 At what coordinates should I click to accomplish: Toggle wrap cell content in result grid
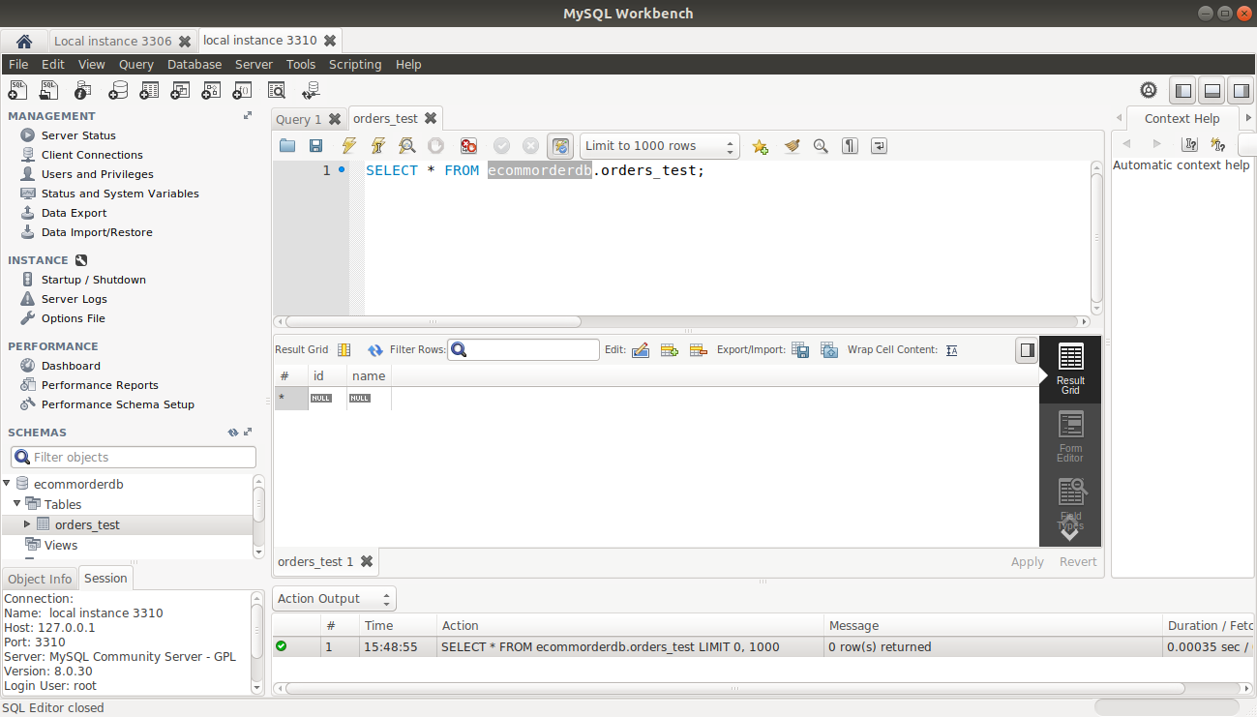pyautogui.click(x=951, y=350)
